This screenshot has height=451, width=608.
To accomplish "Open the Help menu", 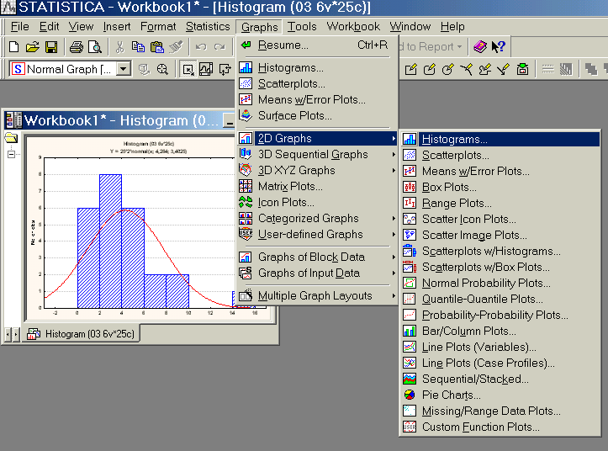I will (x=452, y=26).
